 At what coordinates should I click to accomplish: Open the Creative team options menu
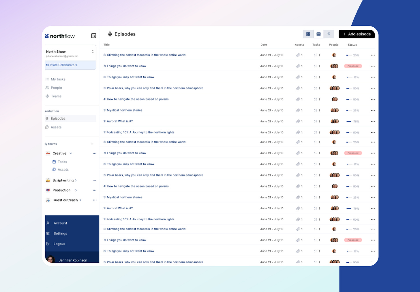[x=94, y=153]
